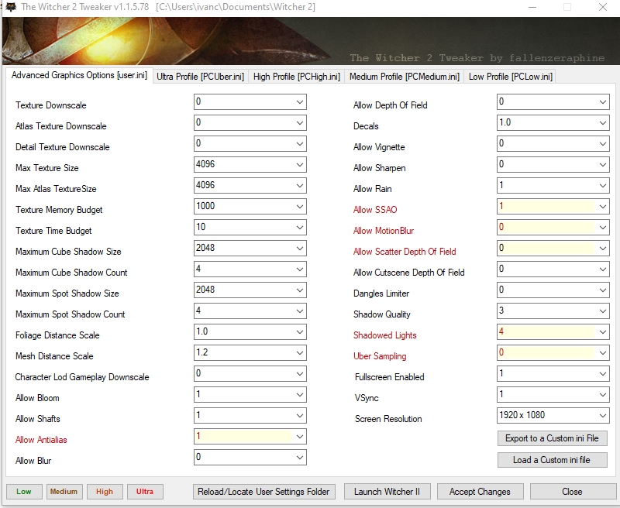This screenshot has width=620, height=508.
Task: Apply the High preset button
Action: click(x=105, y=492)
